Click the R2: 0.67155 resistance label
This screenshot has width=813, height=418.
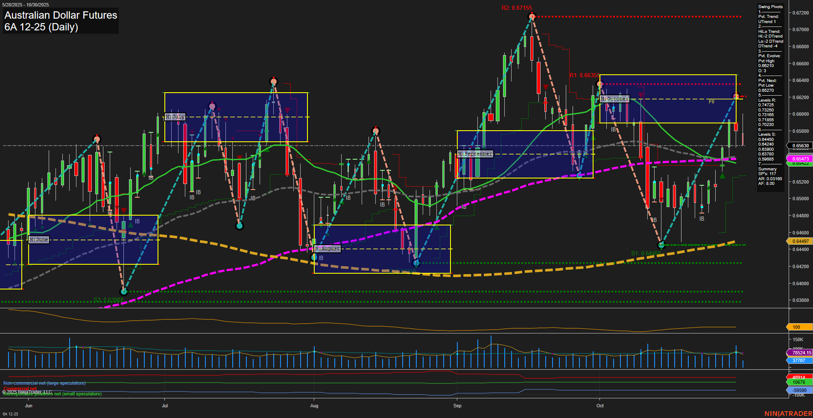[516, 8]
